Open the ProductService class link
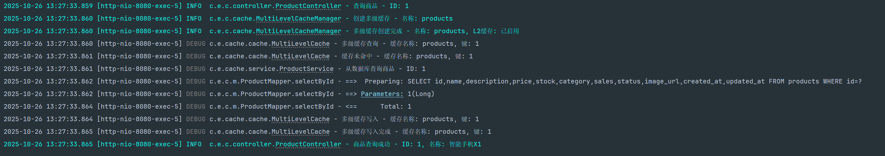Screen dimensions: 885x156 pos(306,69)
